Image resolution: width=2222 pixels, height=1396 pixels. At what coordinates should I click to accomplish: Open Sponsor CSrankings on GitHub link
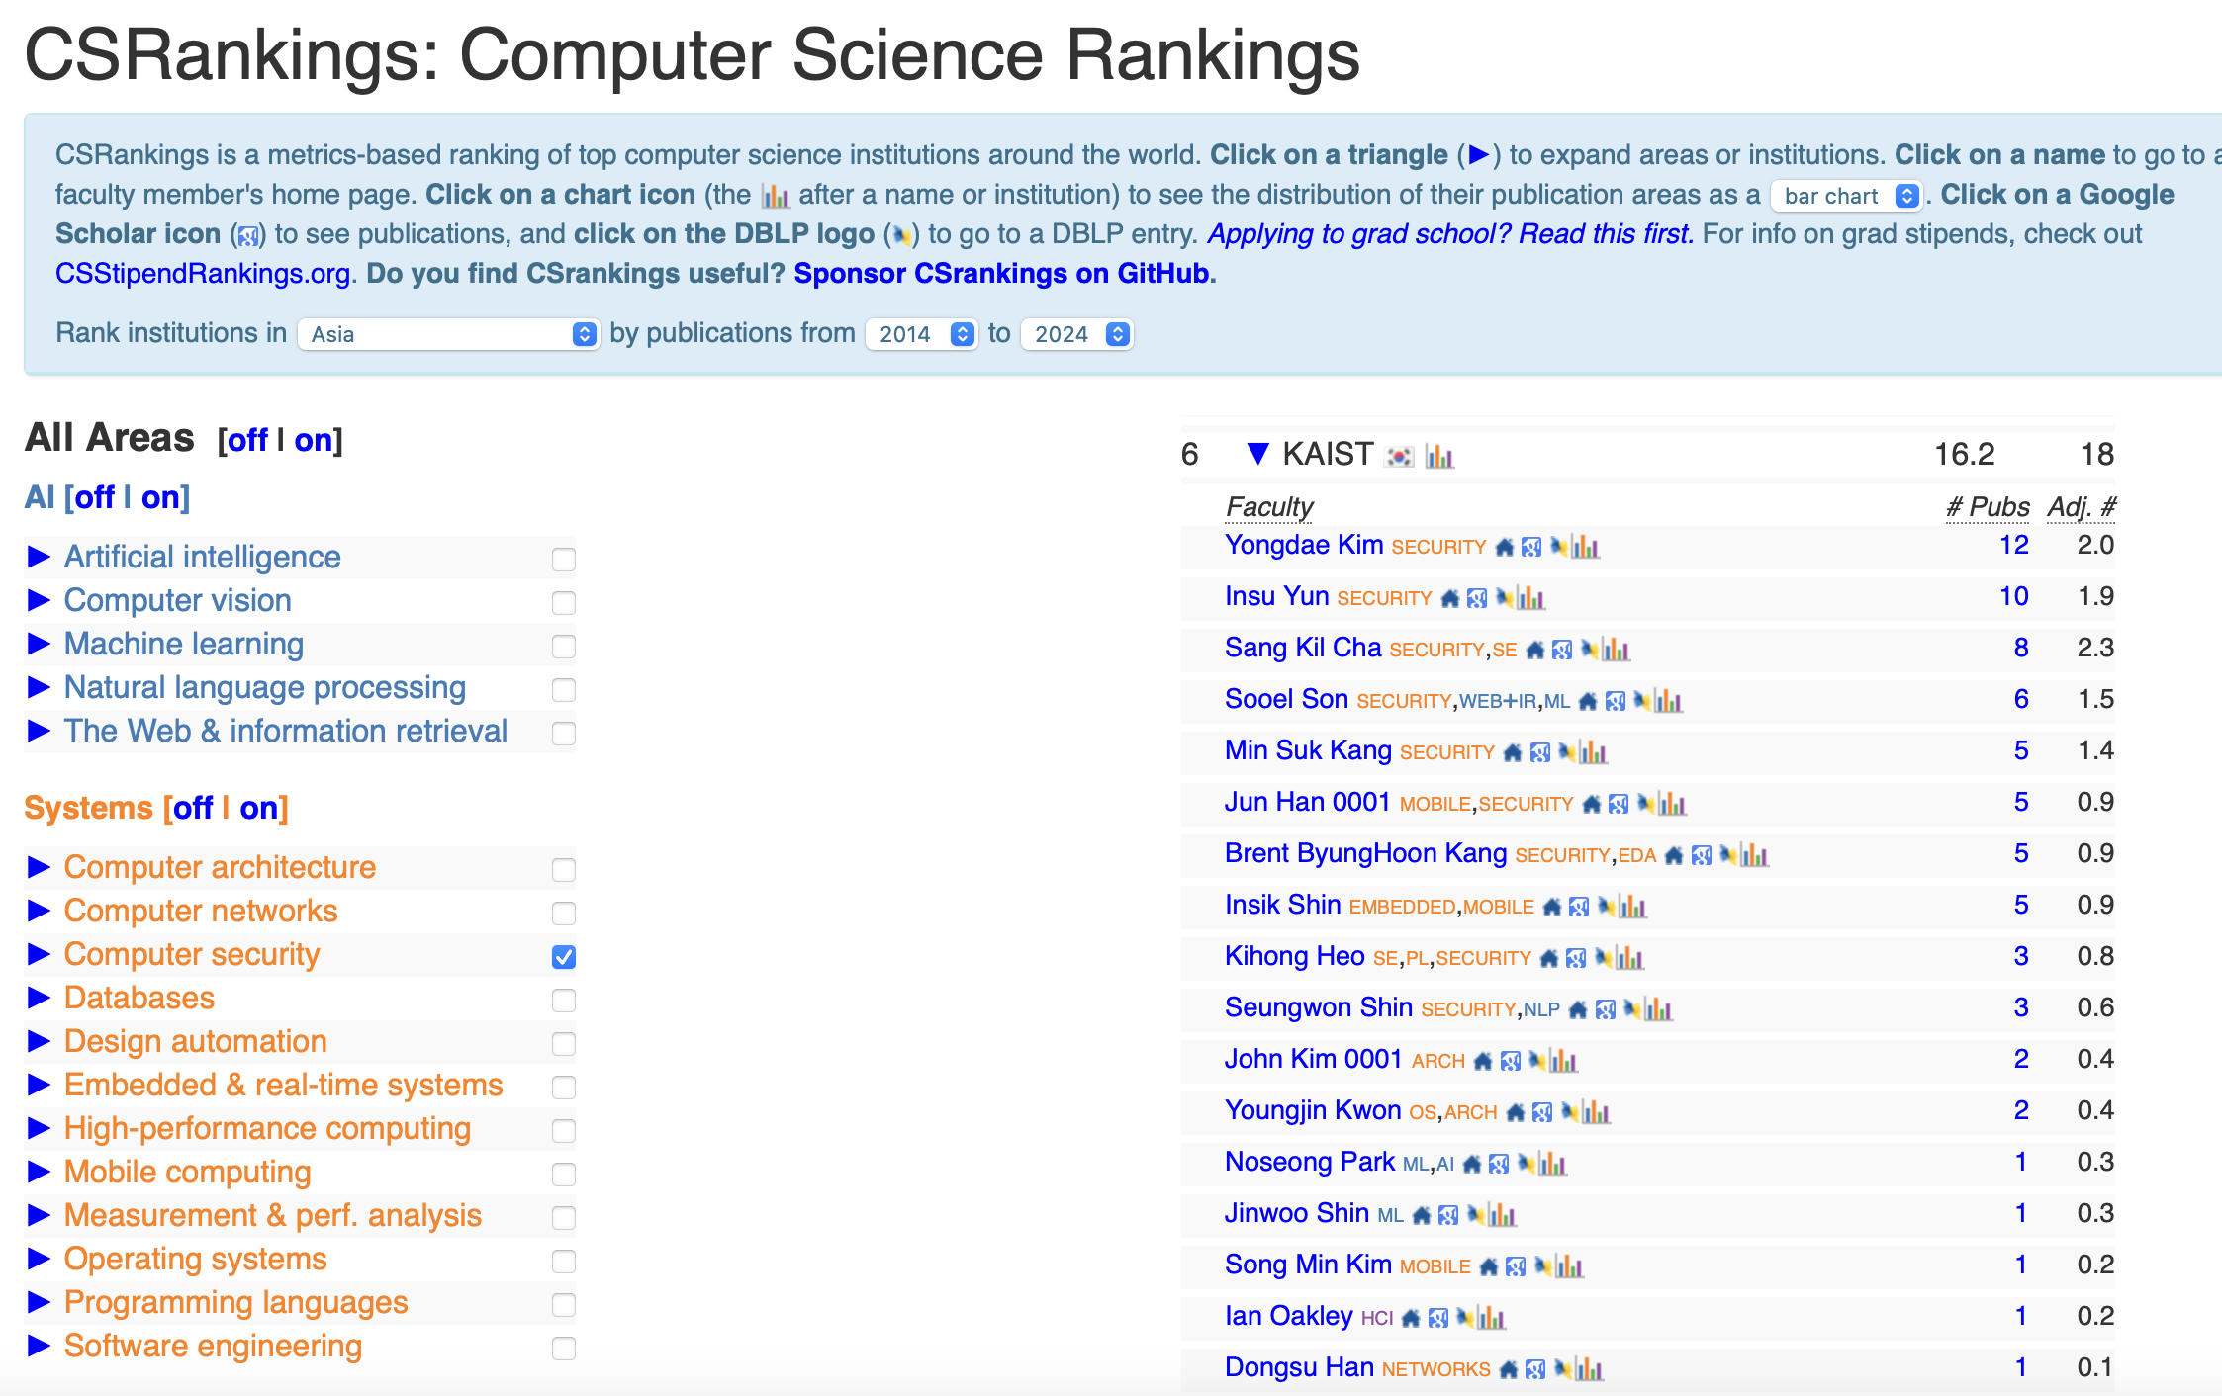pyautogui.click(x=1001, y=274)
